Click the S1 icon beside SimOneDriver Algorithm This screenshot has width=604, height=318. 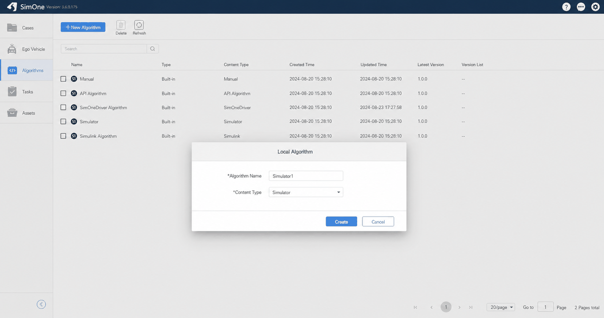point(74,107)
